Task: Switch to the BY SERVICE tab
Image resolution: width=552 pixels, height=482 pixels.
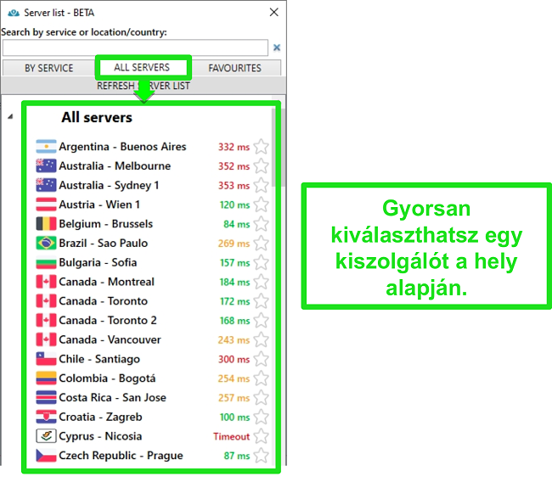Action: point(48,68)
